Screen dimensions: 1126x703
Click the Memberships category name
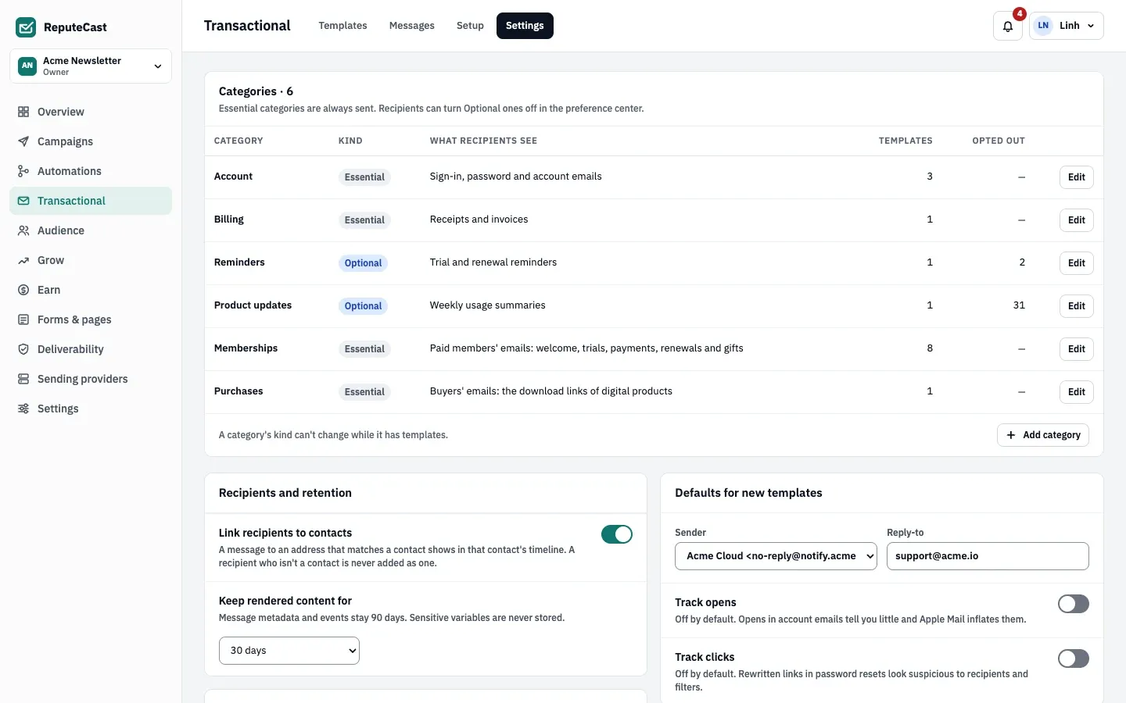coord(246,348)
